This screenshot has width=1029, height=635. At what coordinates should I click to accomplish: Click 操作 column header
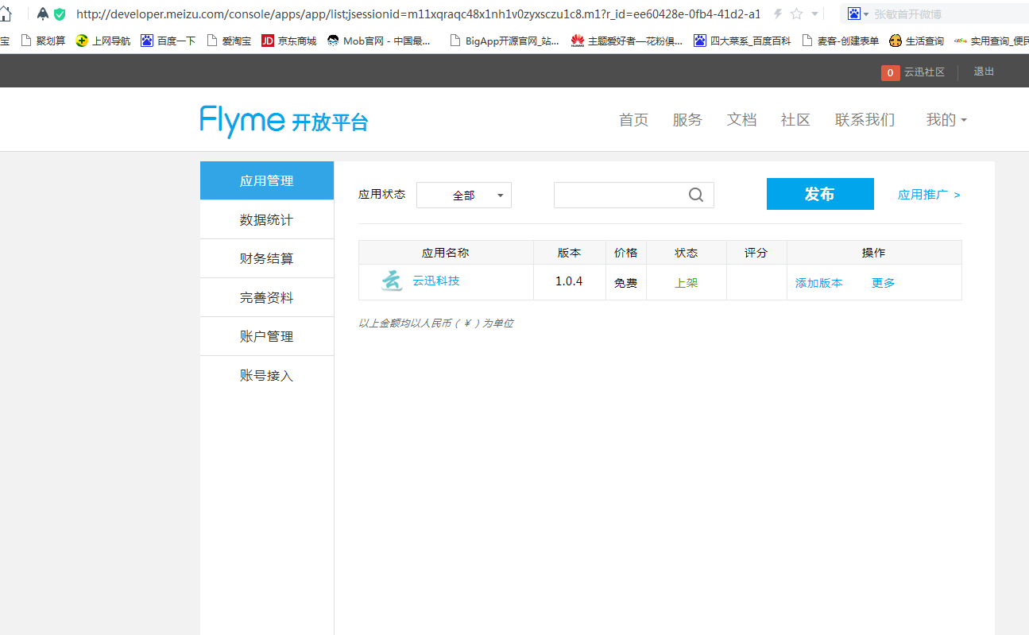tap(873, 253)
